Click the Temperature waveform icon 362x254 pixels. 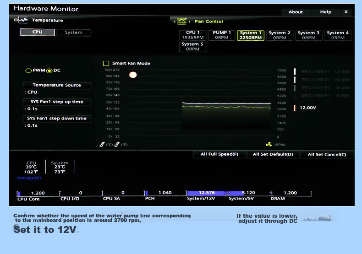(23, 20)
